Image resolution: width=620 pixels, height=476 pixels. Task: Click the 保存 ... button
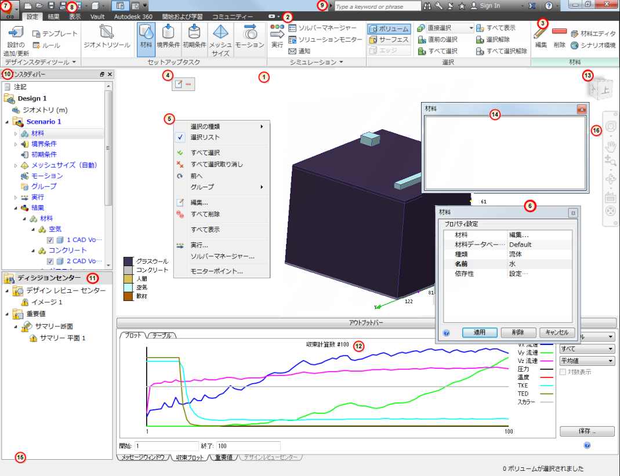[x=587, y=431]
